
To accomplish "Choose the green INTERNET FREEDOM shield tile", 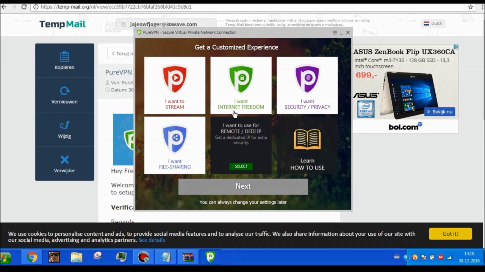I will click(241, 85).
